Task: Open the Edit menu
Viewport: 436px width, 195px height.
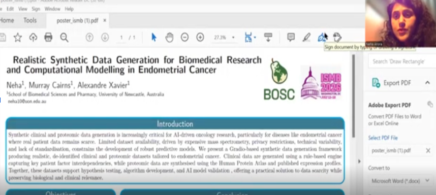Action: tap(10, 9)
